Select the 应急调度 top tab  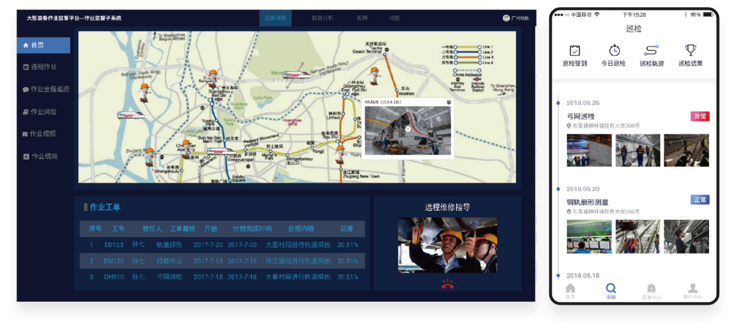pos(275,18)
